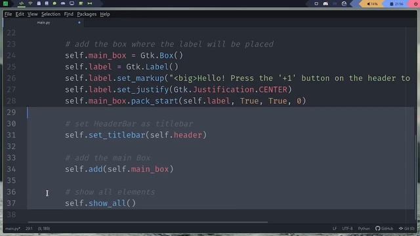Click 'Justification' on line 27

point(223,89)
